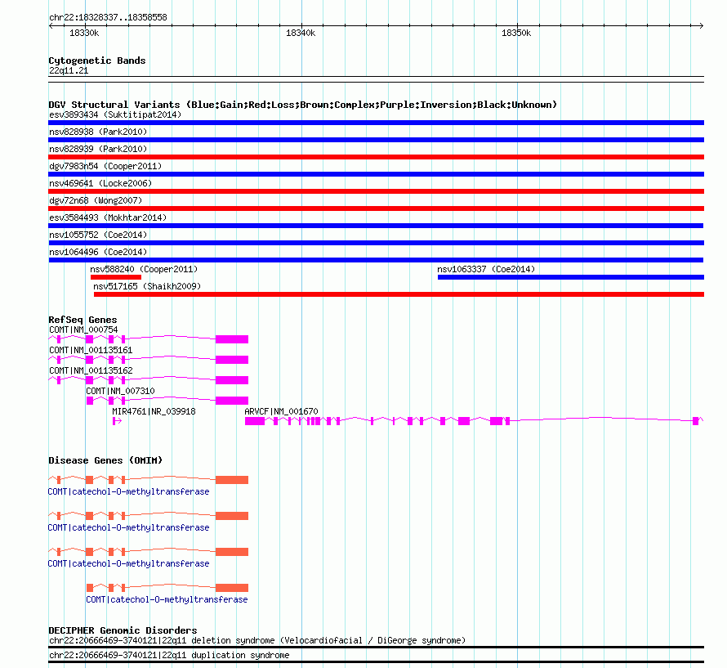Screen dimensions: 727x668
Task: Select the COMT|NM_001135162 gene label
Action: pos(91,370)
